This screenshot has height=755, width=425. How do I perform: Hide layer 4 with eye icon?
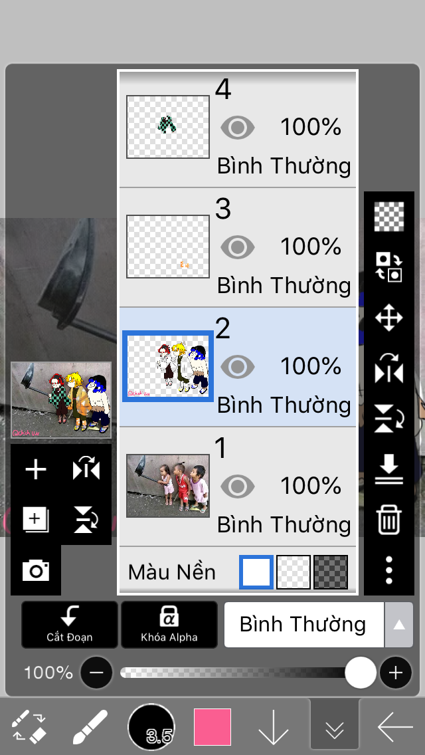[x=237, y=128]
